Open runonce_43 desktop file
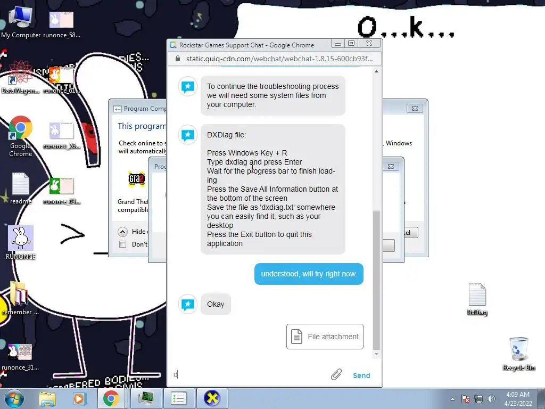The height and width of the screenshot is (409, 545). pos(62,190)
